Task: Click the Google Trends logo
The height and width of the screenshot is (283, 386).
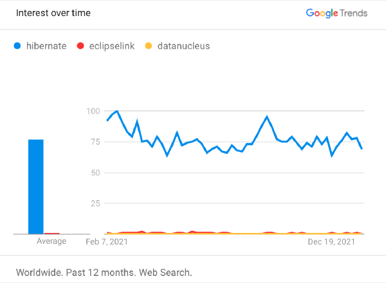Action: tap(337, 13)
